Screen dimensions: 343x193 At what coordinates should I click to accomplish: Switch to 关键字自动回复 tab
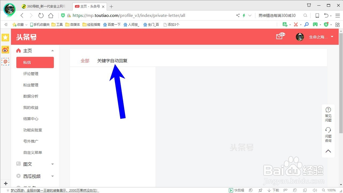pyautogui.click(x=112, y=61)
